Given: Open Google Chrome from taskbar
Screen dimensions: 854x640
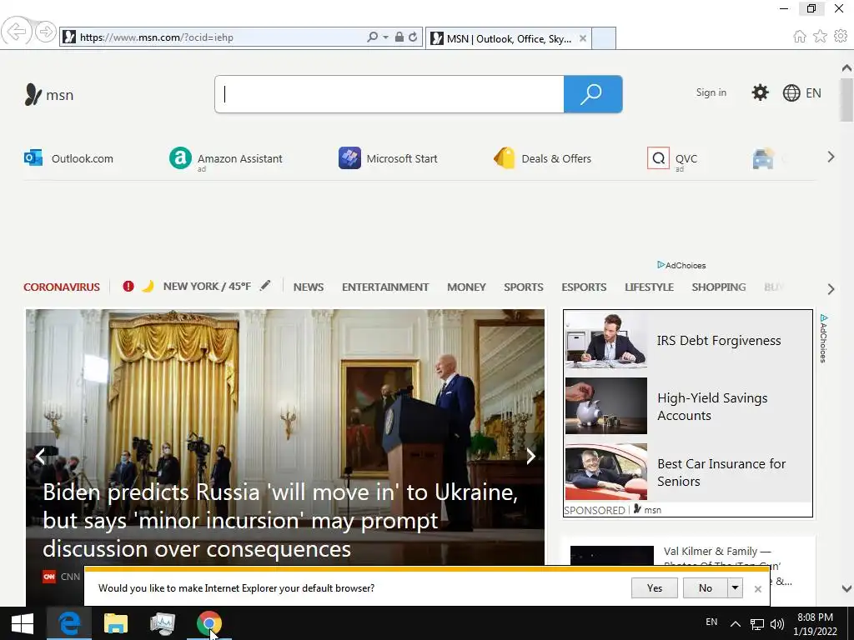Looking at the screenshot, I should [209, 623].
